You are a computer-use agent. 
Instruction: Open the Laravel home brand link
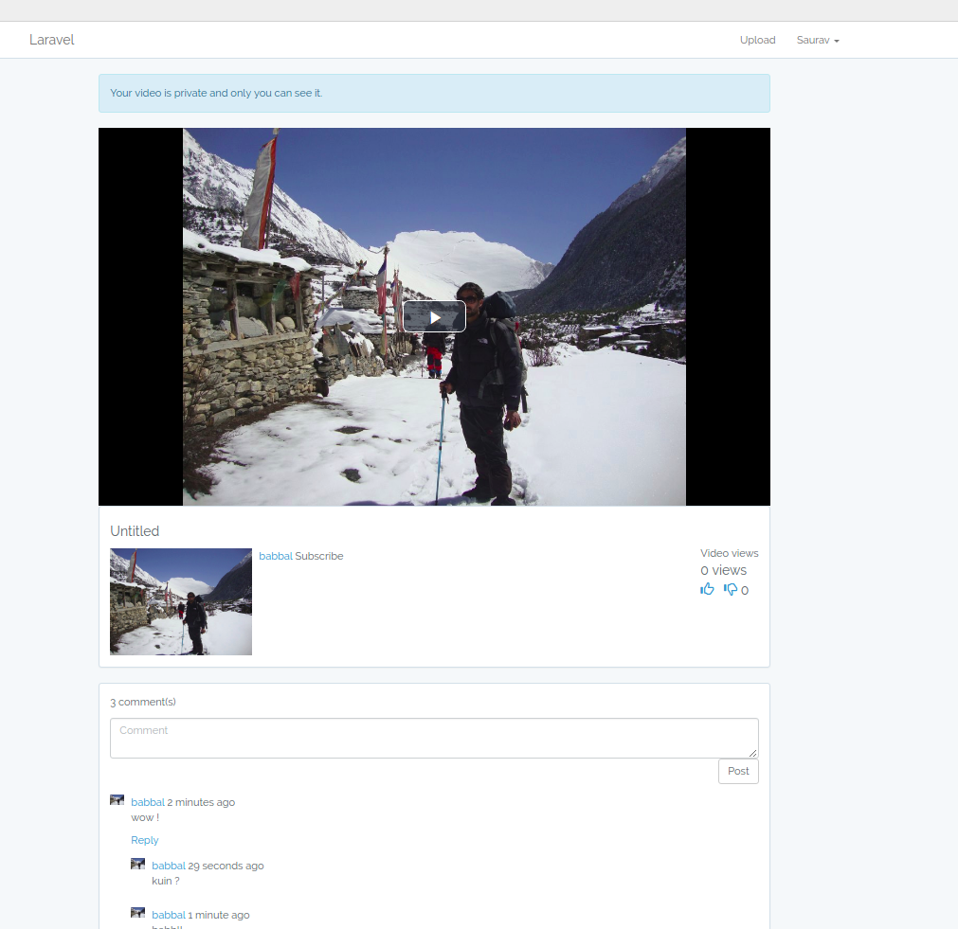[51, 40]
